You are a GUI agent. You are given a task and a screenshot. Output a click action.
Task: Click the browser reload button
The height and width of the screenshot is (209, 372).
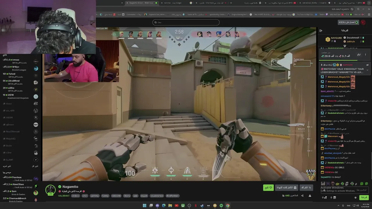pyautogui.click(x=358, y=9)
